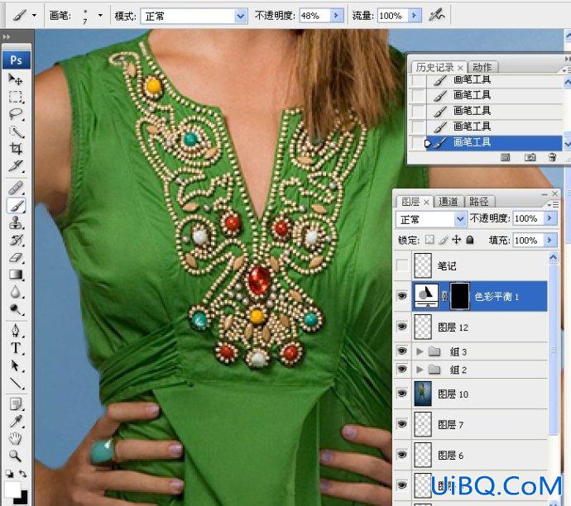571x506 pixels.
Task: Hide the 图层 7 layer
Action: (x=402, y=424)
